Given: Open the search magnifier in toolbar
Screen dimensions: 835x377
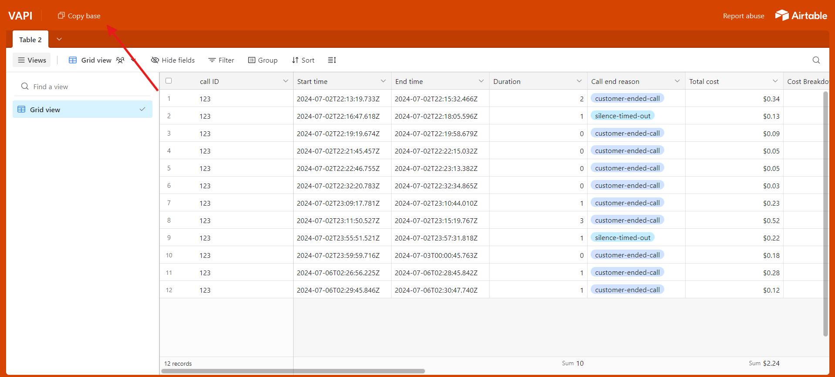Looking at the screenshot, I should click(816, 60).
